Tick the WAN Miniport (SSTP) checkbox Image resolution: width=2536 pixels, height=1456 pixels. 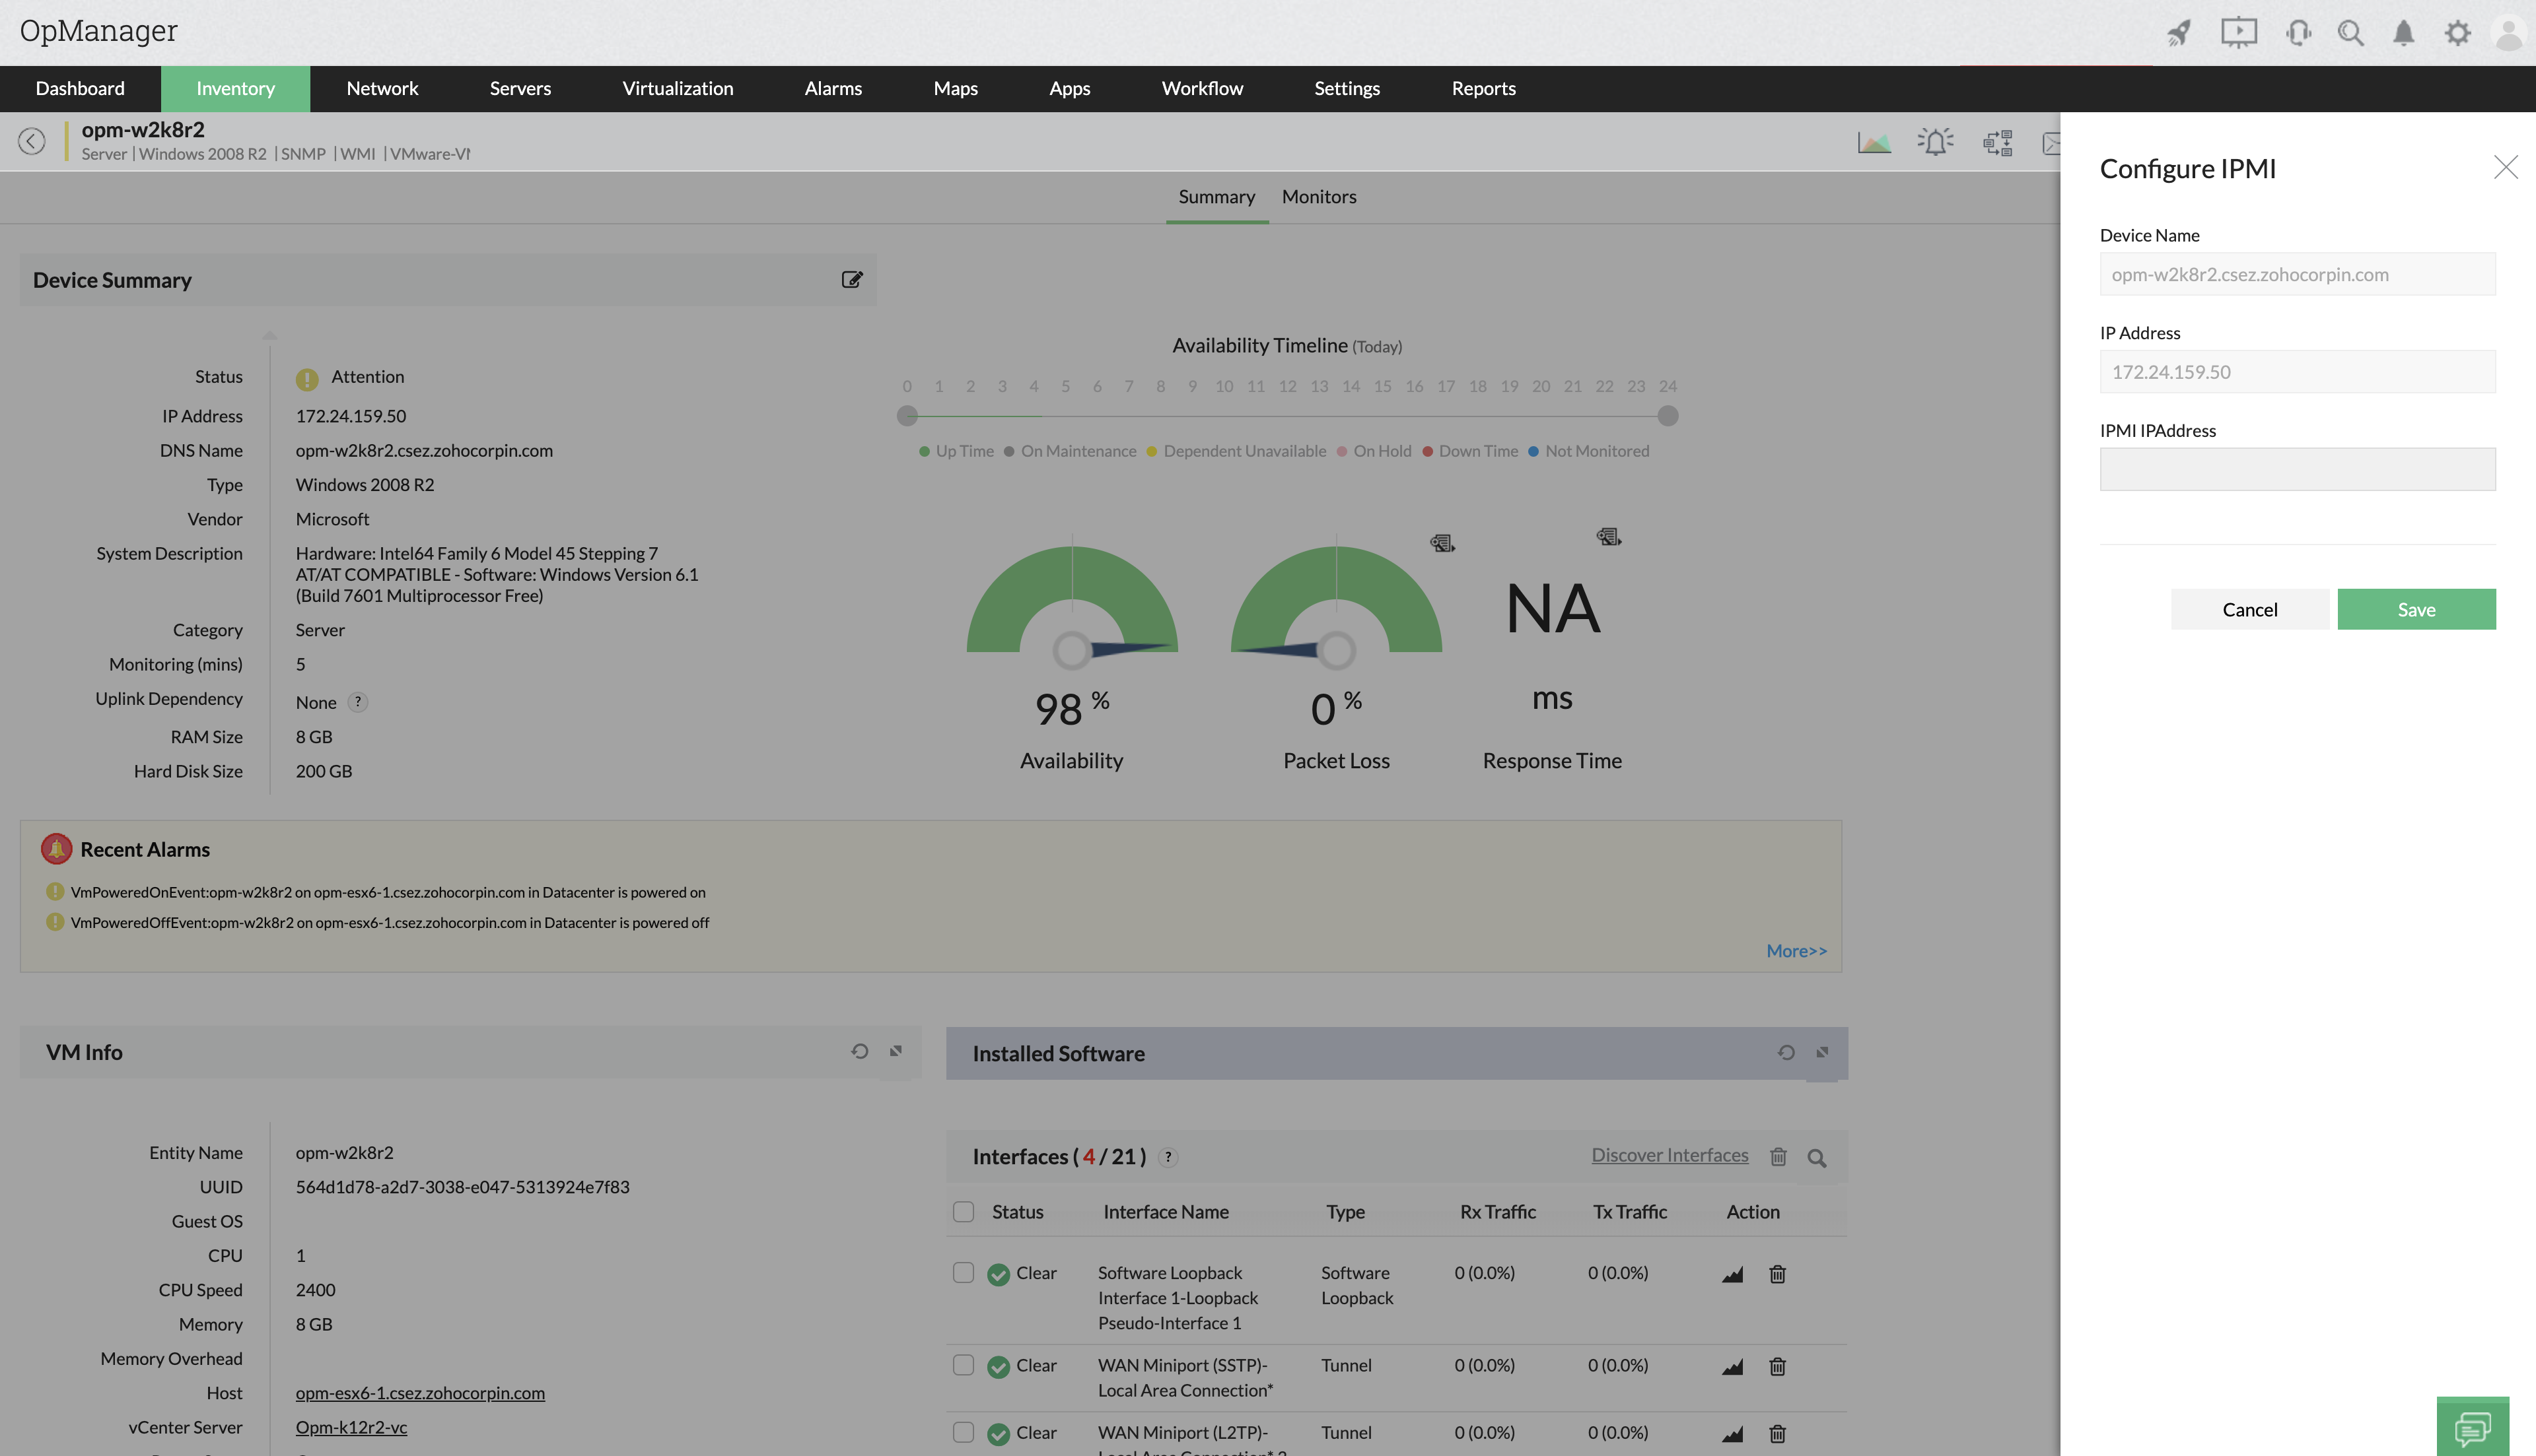coord(964,1365)
